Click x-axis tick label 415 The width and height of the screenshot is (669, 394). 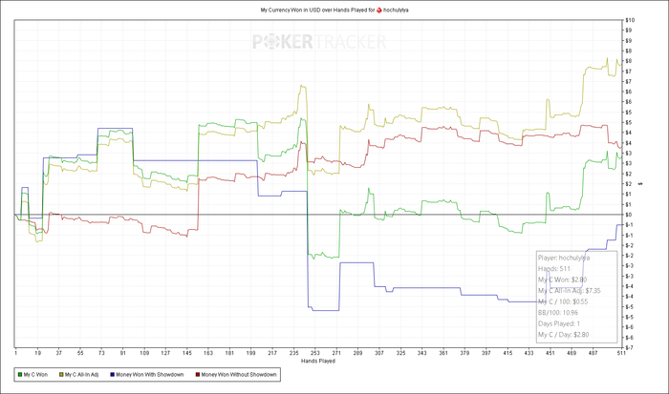click(x=507, y=353)
